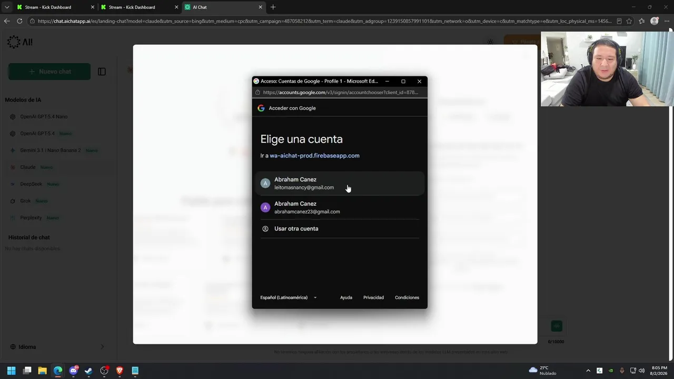The image size is (674, 379).
Task: Click the green send message button
Action: click(x=557, y=326)
